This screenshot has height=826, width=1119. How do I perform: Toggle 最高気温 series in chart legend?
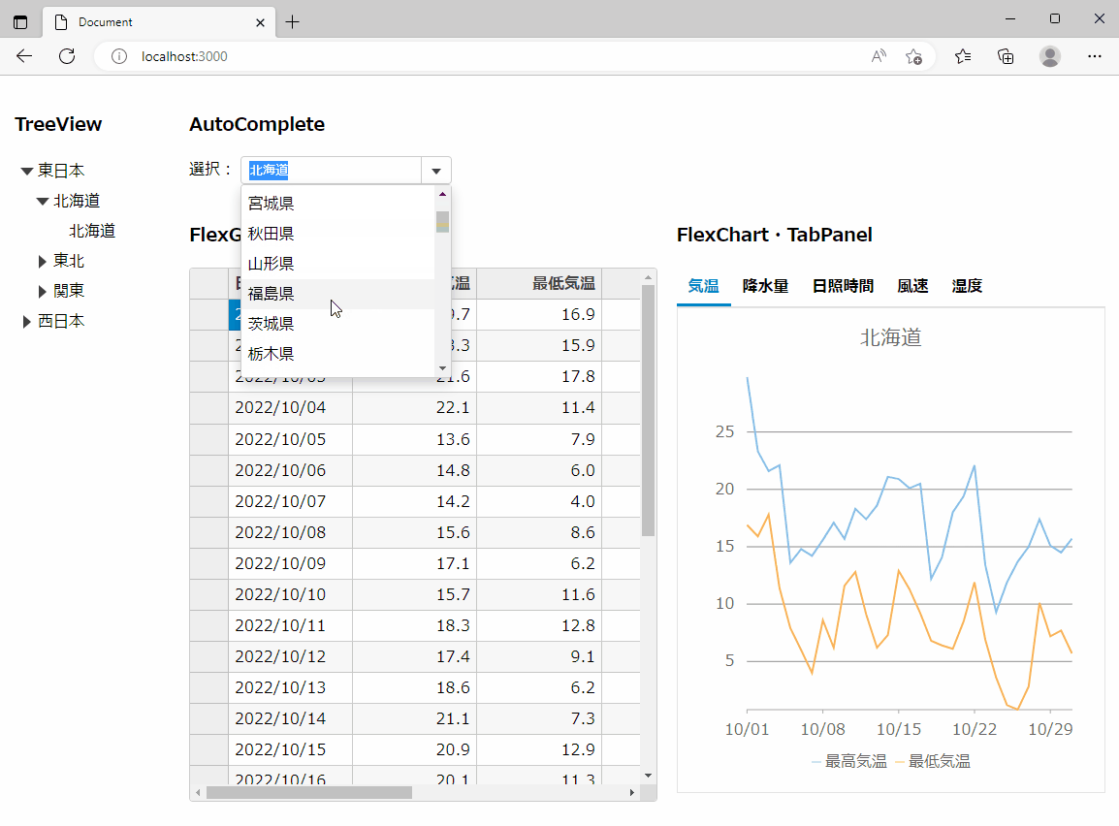click(x=849, y=762)
